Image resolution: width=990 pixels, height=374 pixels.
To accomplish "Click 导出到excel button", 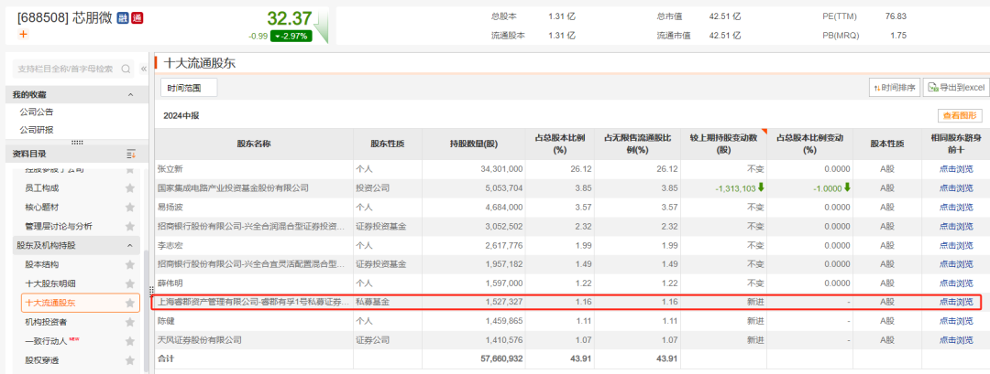I will [955, 88].
